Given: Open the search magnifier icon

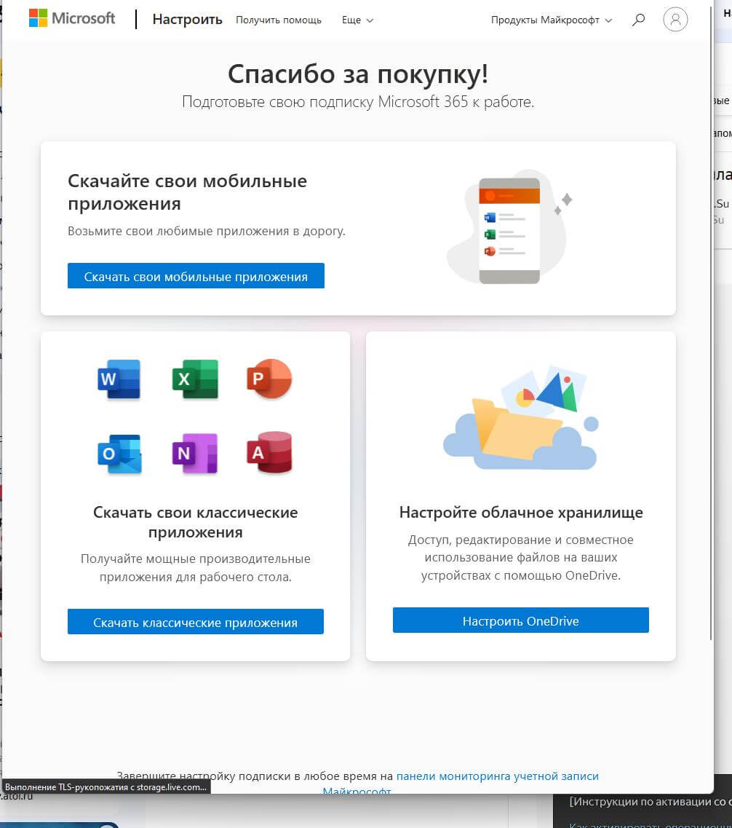Looking at the screenshot, I should coord(638,20).
